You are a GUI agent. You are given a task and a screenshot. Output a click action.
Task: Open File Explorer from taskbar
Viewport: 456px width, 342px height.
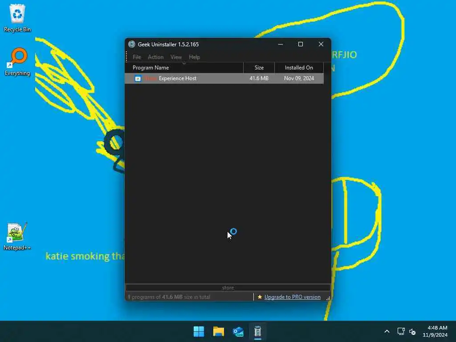click(x=218, y=331)
